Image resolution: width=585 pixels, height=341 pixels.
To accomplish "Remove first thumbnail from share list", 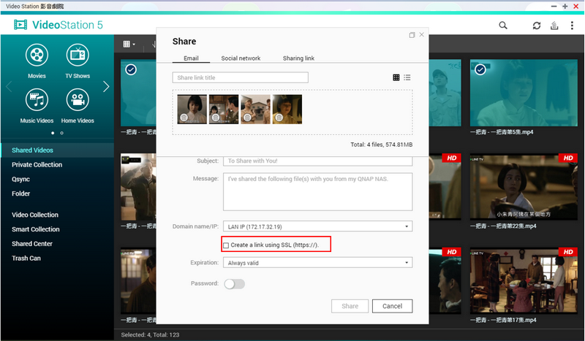I will pos(184,118).
